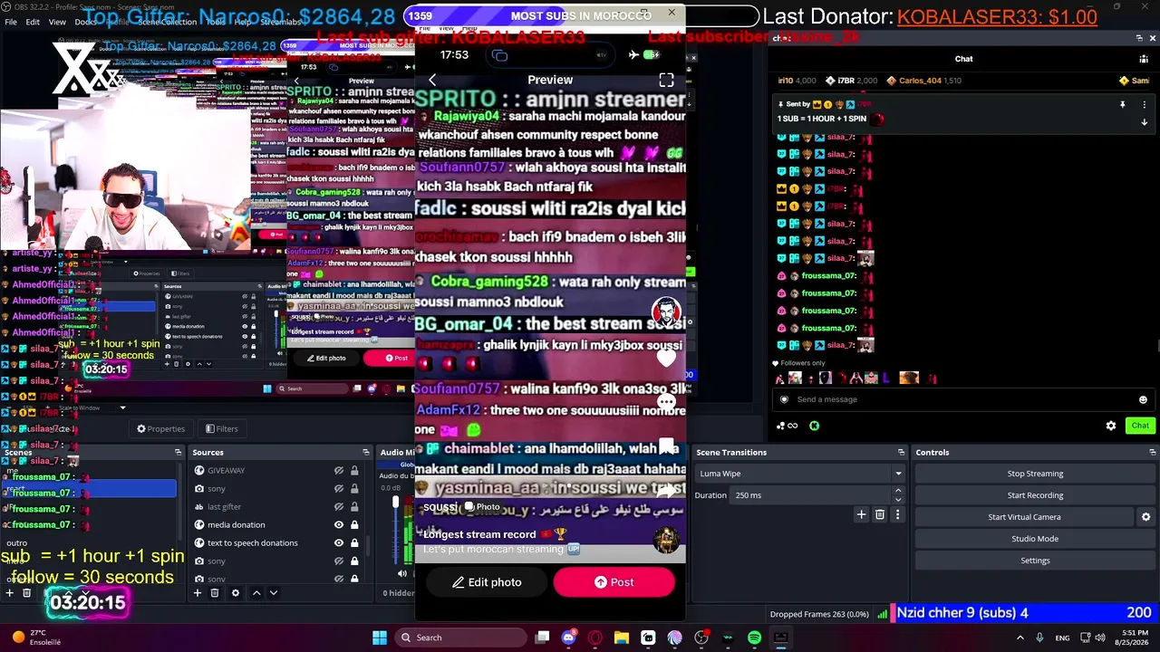Go back using phone preview chevron

(432, 80)
